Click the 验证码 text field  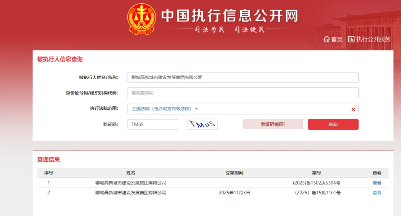tap(153, 124)
